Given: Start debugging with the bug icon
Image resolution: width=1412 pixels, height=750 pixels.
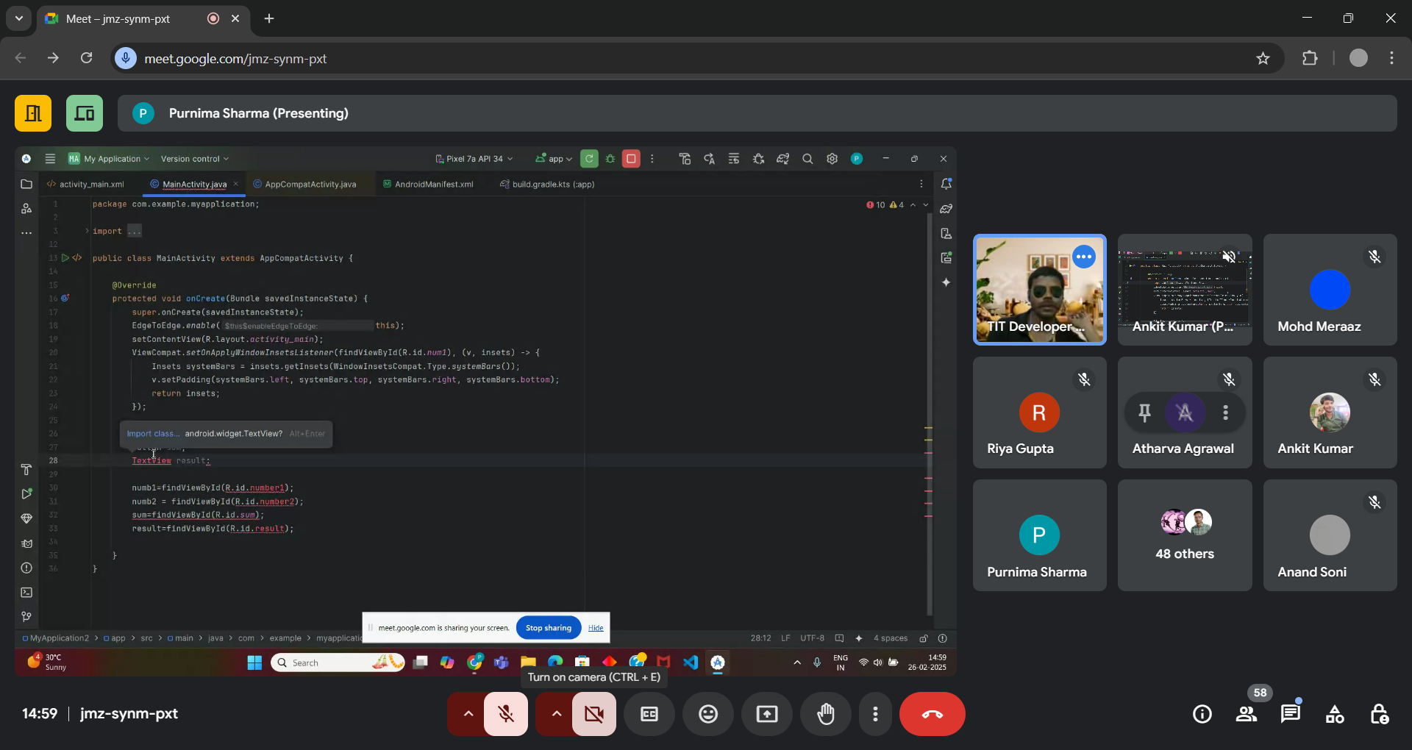Looking at the screenshot, I should [610, 158].
